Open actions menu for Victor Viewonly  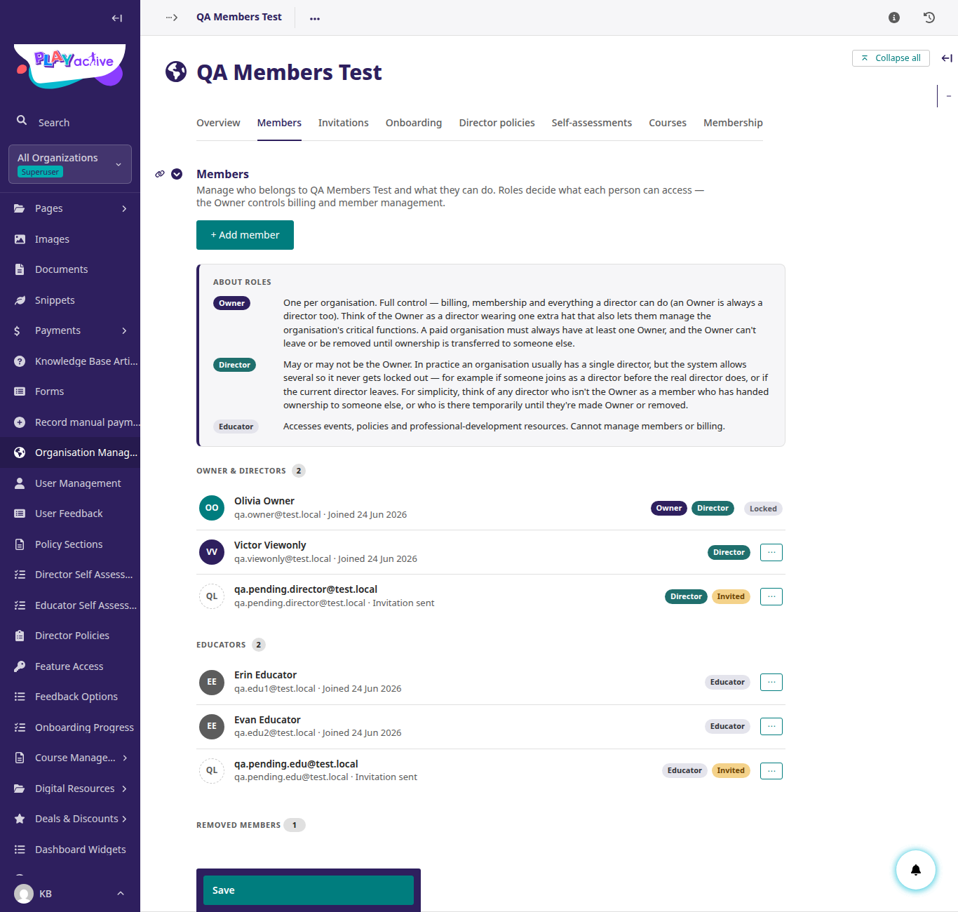coord(771,552)
